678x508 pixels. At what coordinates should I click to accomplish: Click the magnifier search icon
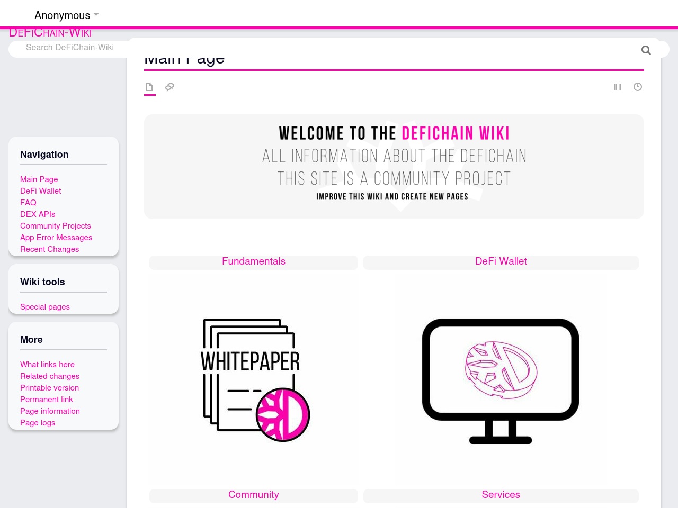pos(646,50)
